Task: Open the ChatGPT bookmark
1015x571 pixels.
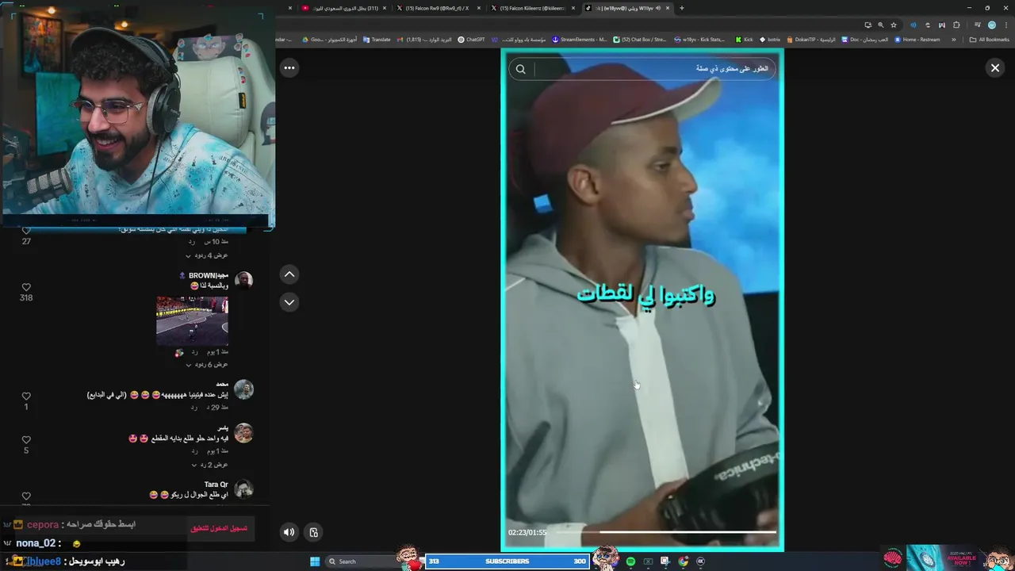Action: click(x=471, y=39)
